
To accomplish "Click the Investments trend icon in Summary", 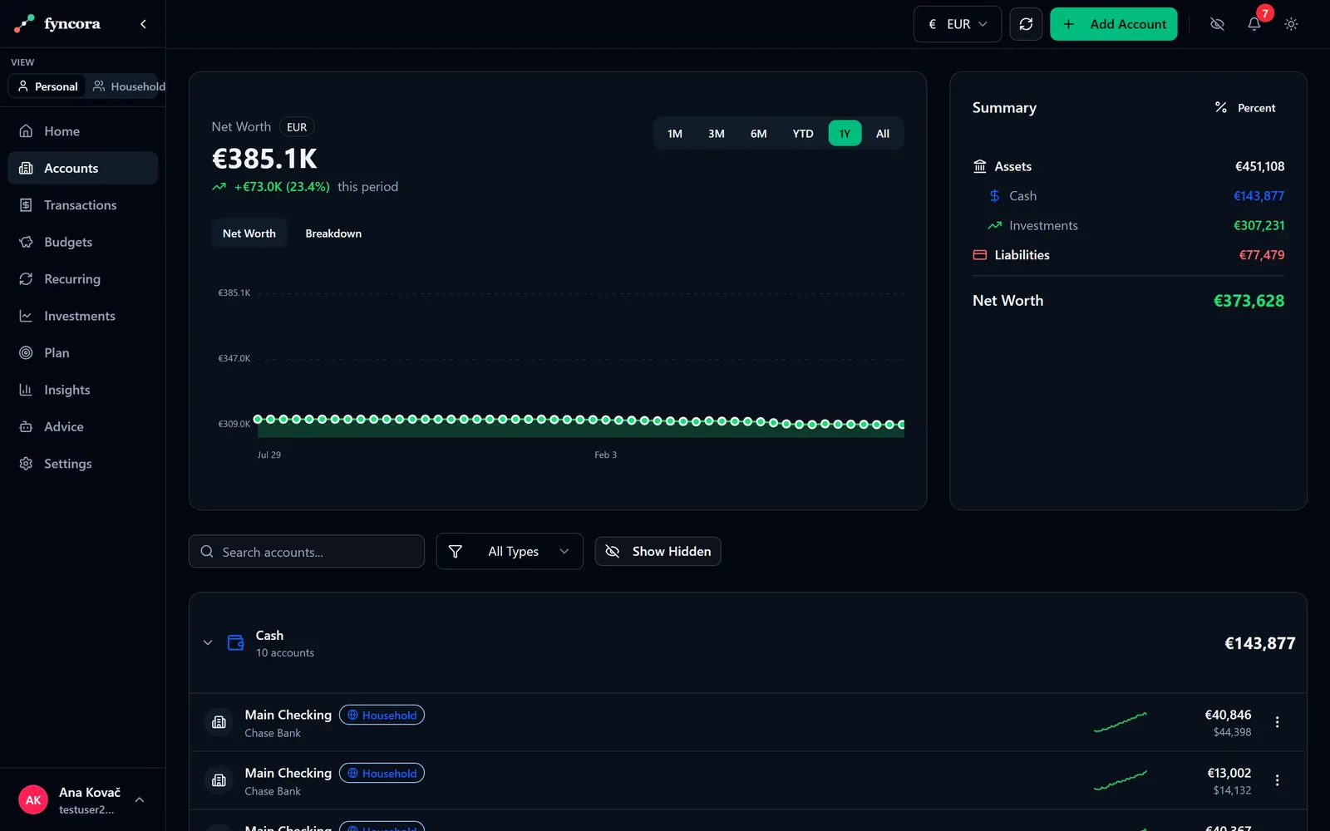I will pos(994,226).
